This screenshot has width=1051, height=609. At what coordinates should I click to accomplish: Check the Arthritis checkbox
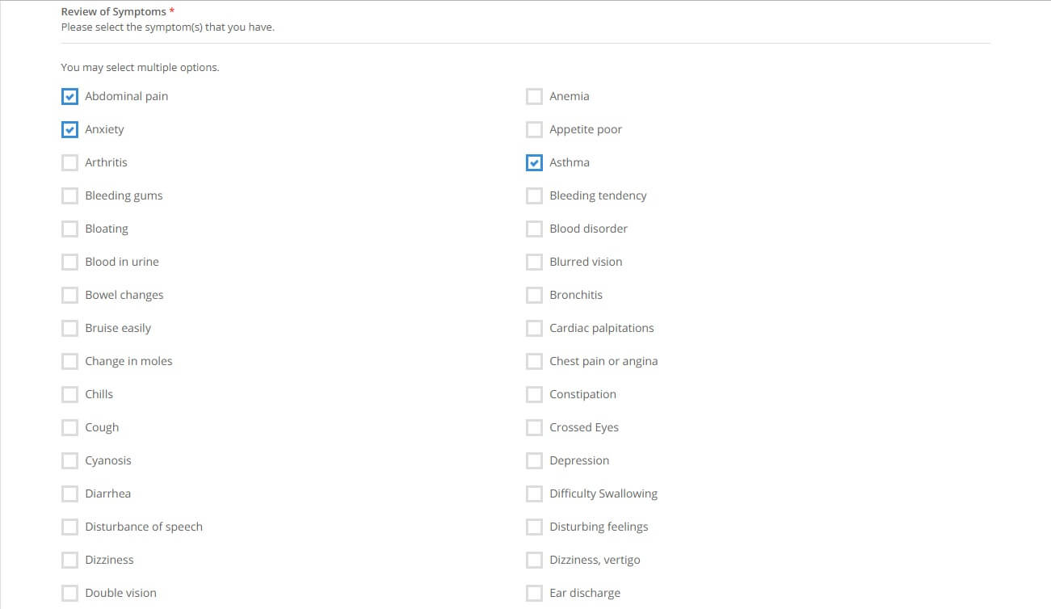69,162
